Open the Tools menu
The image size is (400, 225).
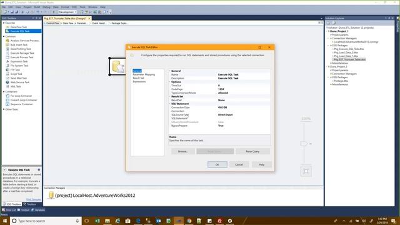82,7
